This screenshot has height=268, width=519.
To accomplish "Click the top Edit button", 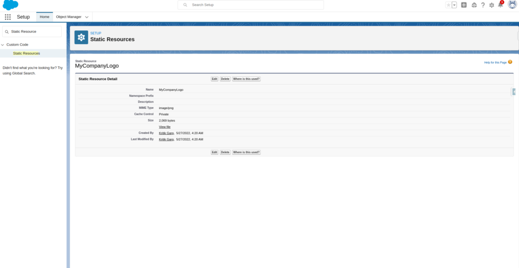I will click(x=214, y=79).
